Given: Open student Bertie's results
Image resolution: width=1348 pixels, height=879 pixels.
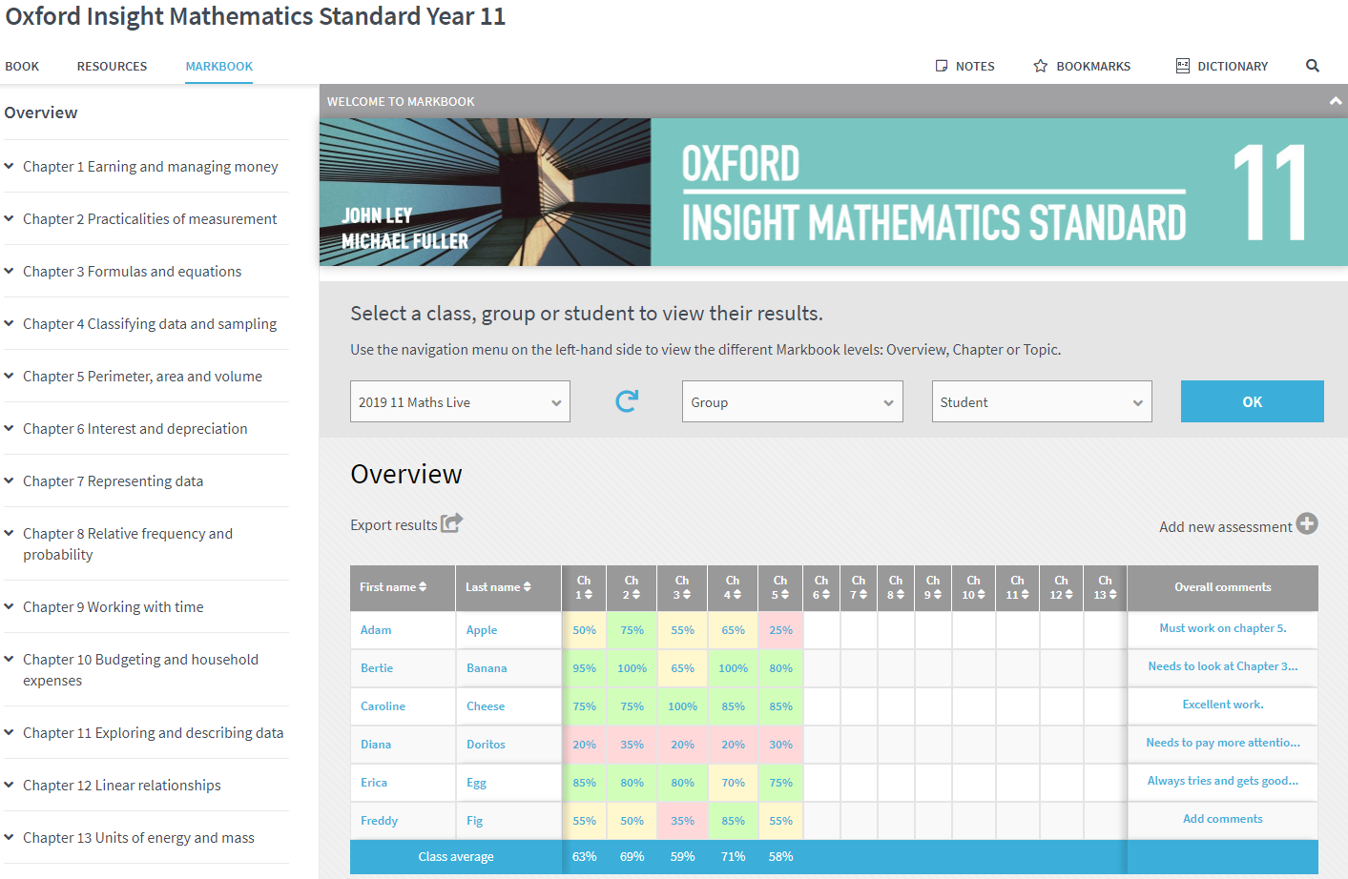Looking at the screenshot, I should pos(377,668).
